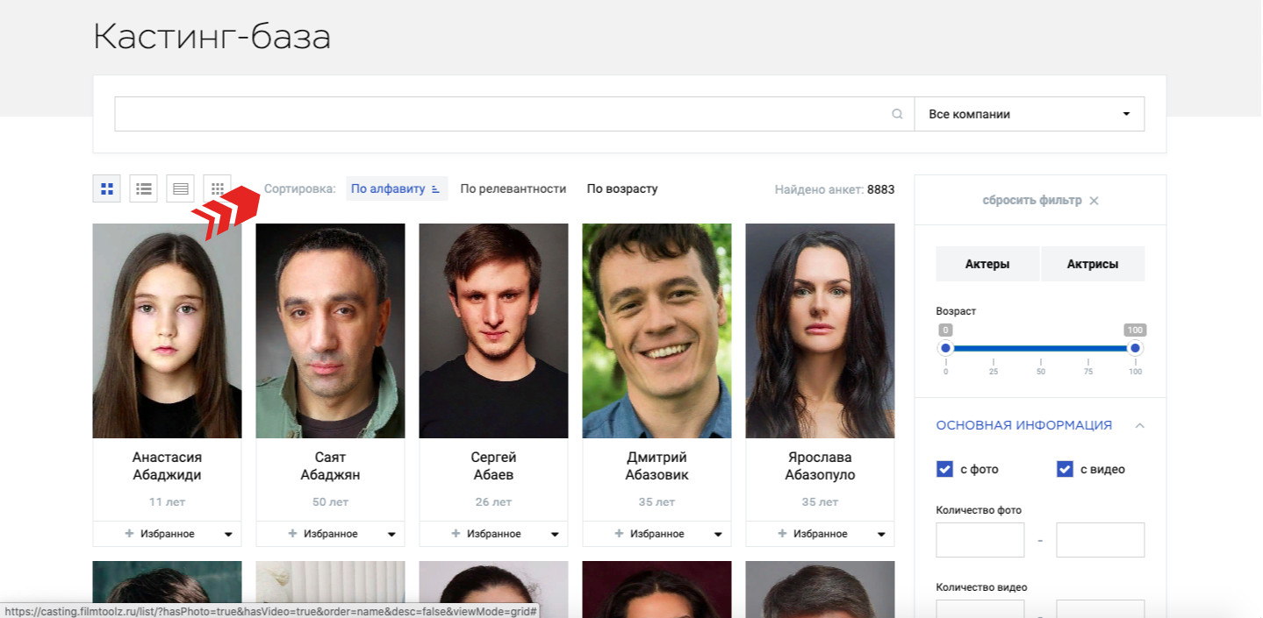The image size is (1263, 618).
Task: Open dropdown arrow on Саят Абаджян card
Action: tap(391, 535)
